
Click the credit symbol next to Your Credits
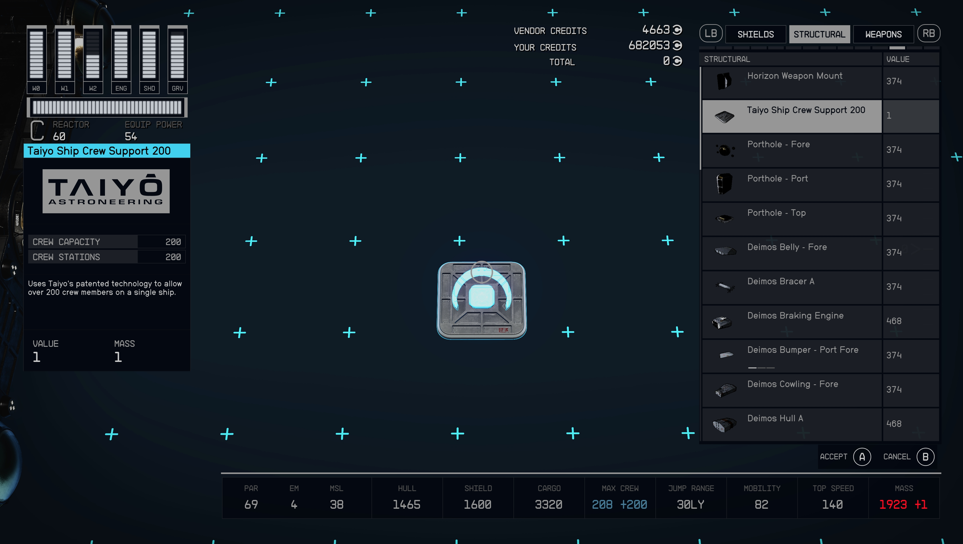tap(677, 45)
